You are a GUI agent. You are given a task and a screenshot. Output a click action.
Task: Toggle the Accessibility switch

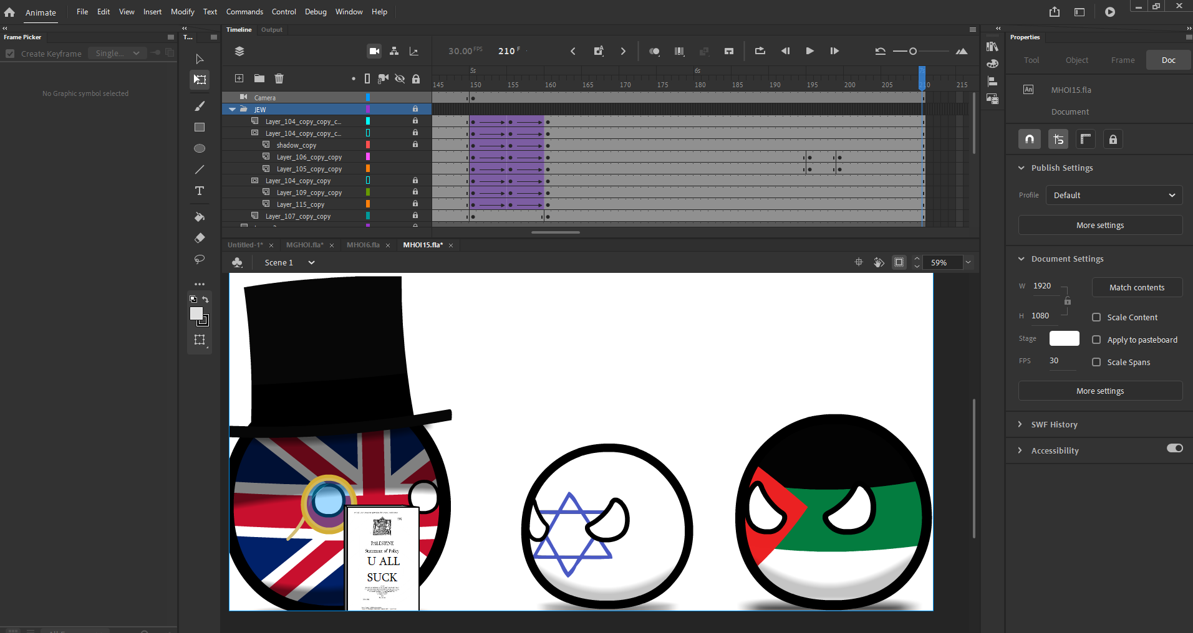pos(1174,449)
